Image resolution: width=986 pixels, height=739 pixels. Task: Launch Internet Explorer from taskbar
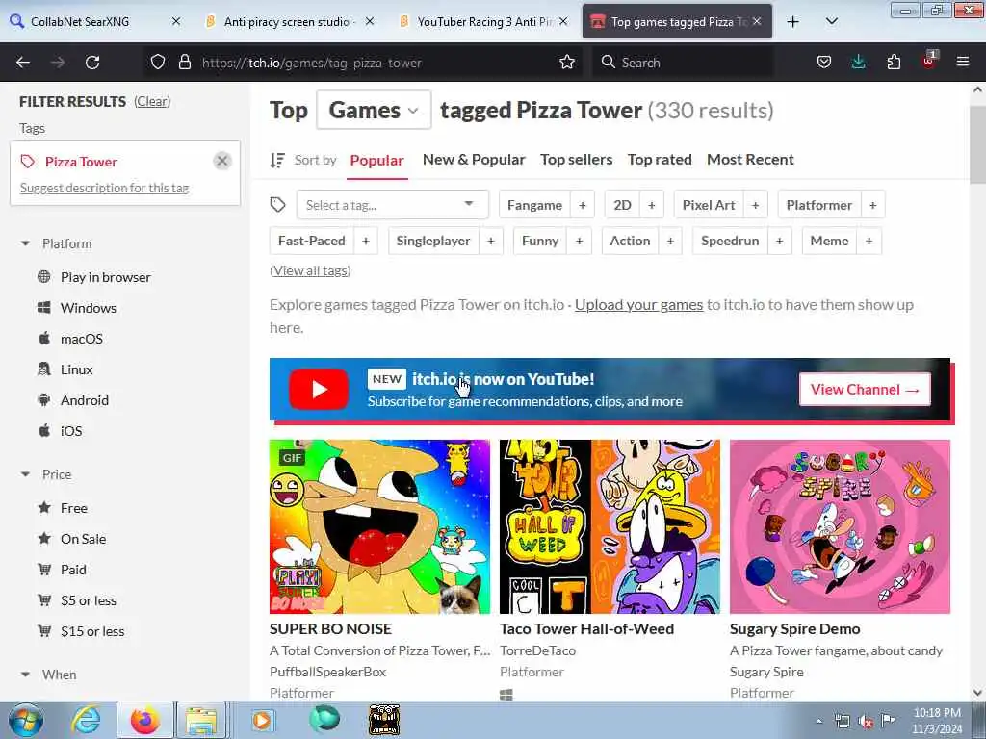click(x=86, y=720)
